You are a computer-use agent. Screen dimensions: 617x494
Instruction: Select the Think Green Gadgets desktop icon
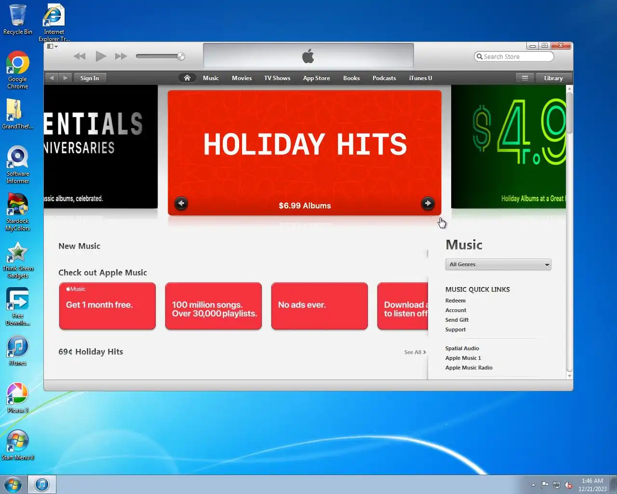pos(18,259)
